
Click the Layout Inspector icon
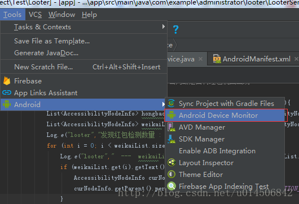(172, 162)
